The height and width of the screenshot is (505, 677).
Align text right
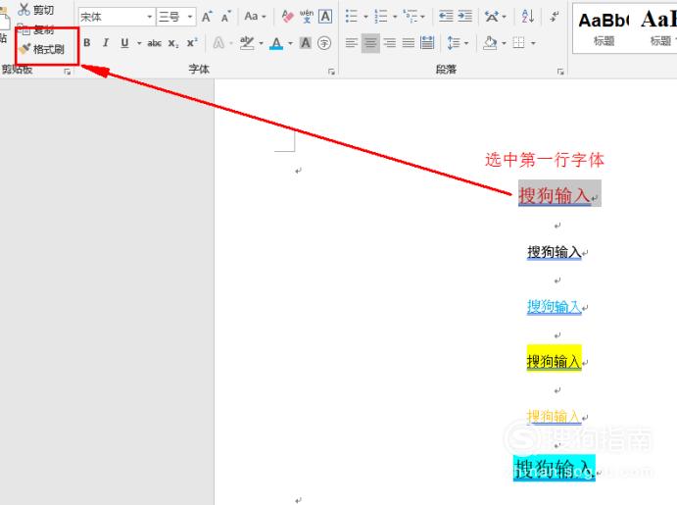[390, 43]
